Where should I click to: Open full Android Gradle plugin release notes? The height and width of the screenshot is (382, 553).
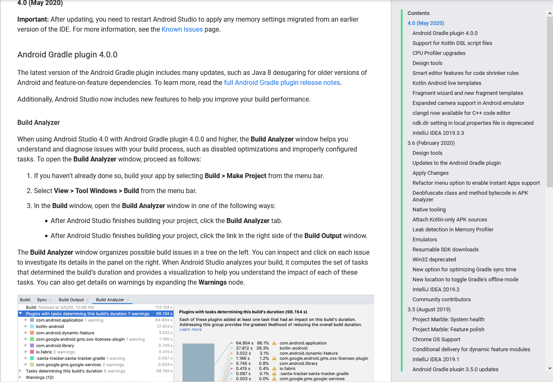tap(282, 82)
